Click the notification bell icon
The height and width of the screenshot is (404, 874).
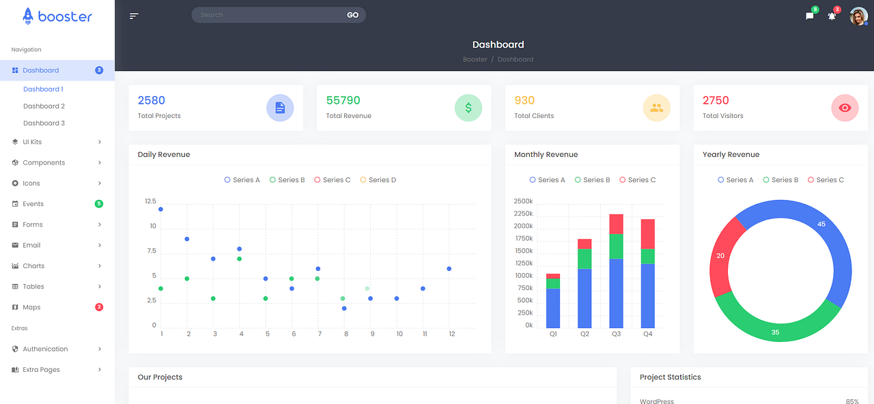[832, 16]
